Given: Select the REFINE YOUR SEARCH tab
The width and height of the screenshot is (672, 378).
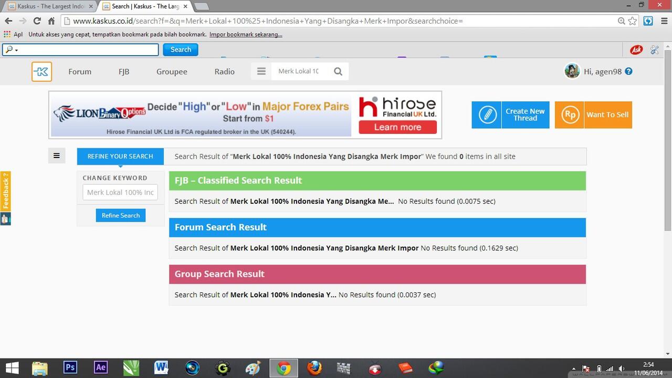Looking at the screenshot, I should 120,156.
